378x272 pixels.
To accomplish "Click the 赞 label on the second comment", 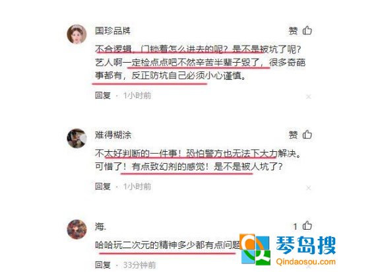I will 294,135.
